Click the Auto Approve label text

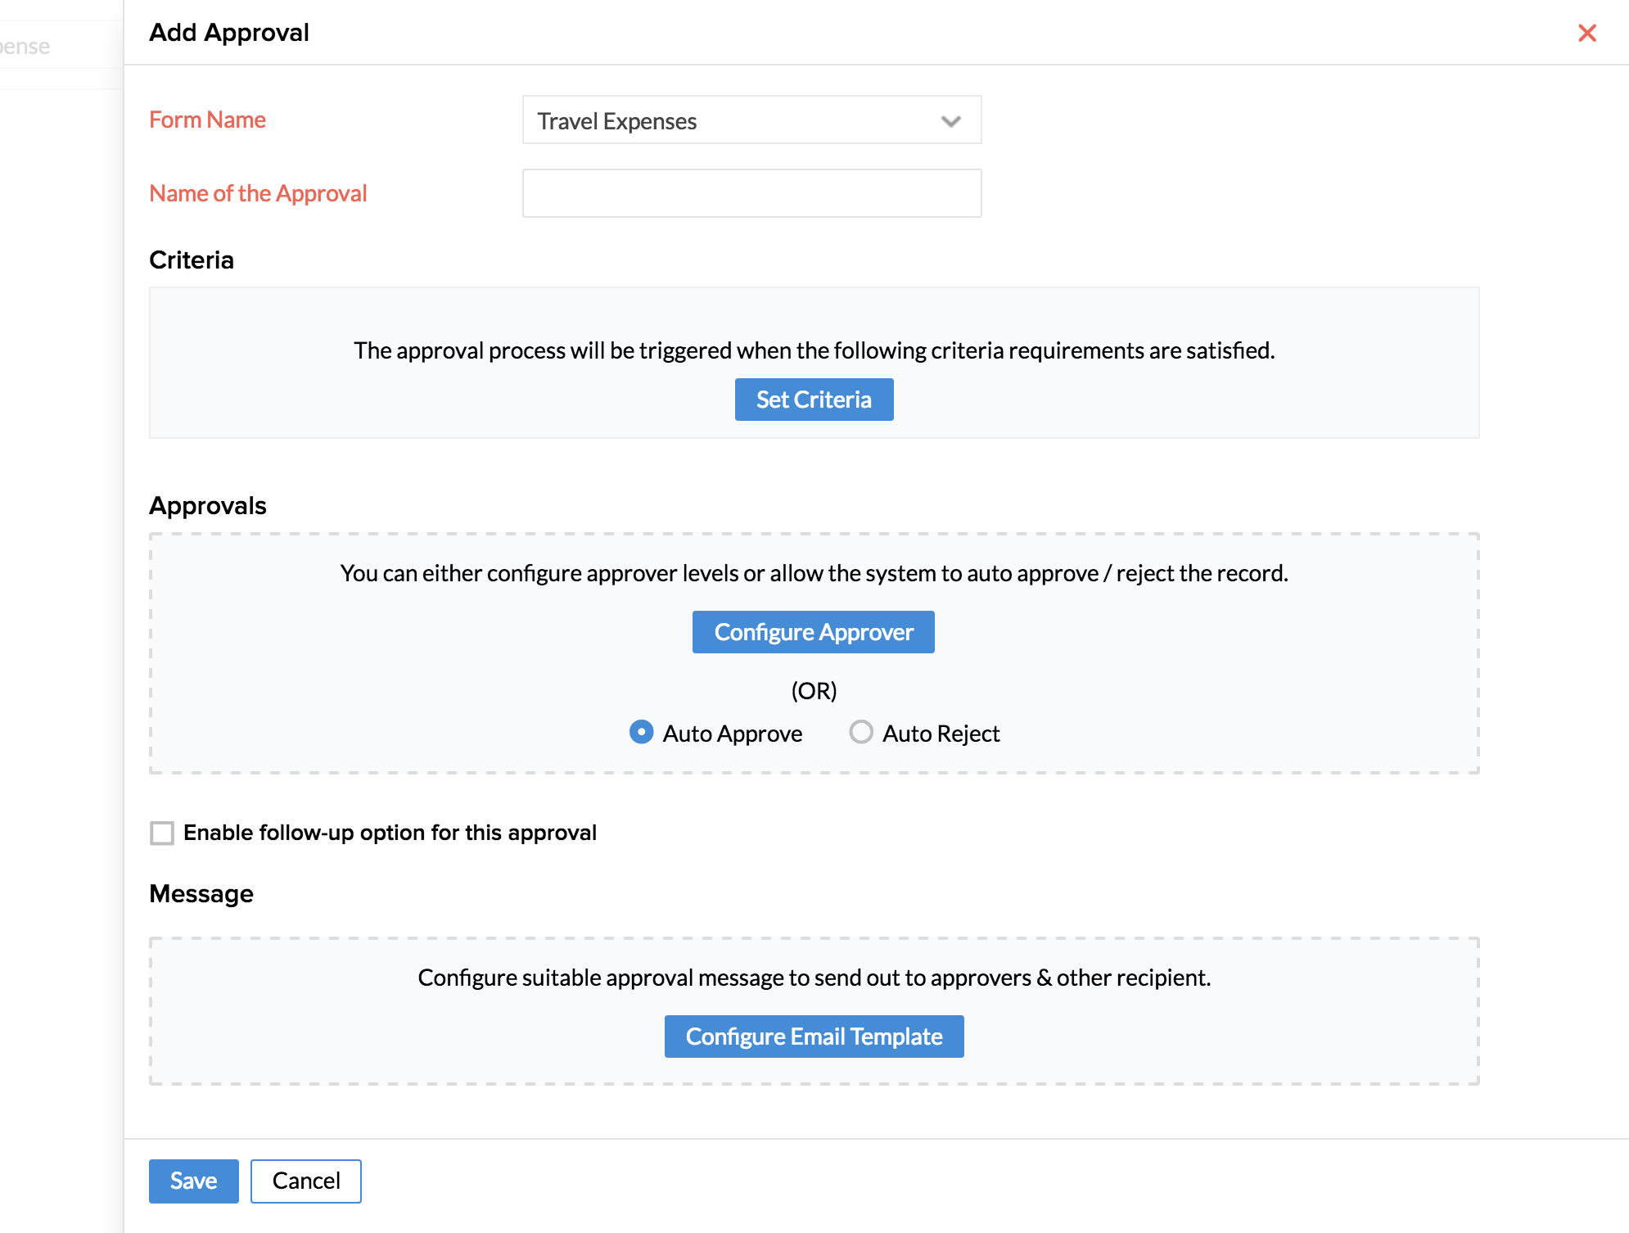(x=732, y=734)
